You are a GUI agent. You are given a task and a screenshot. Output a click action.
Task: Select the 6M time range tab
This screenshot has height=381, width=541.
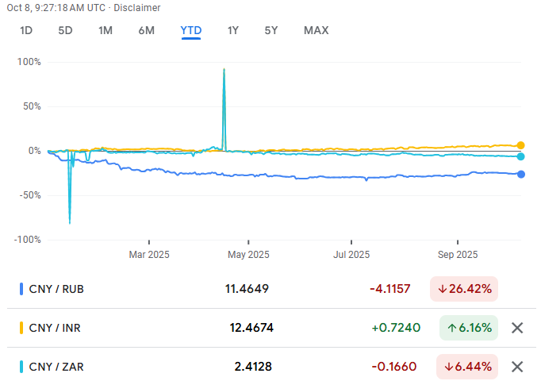(x=146, y=31)
